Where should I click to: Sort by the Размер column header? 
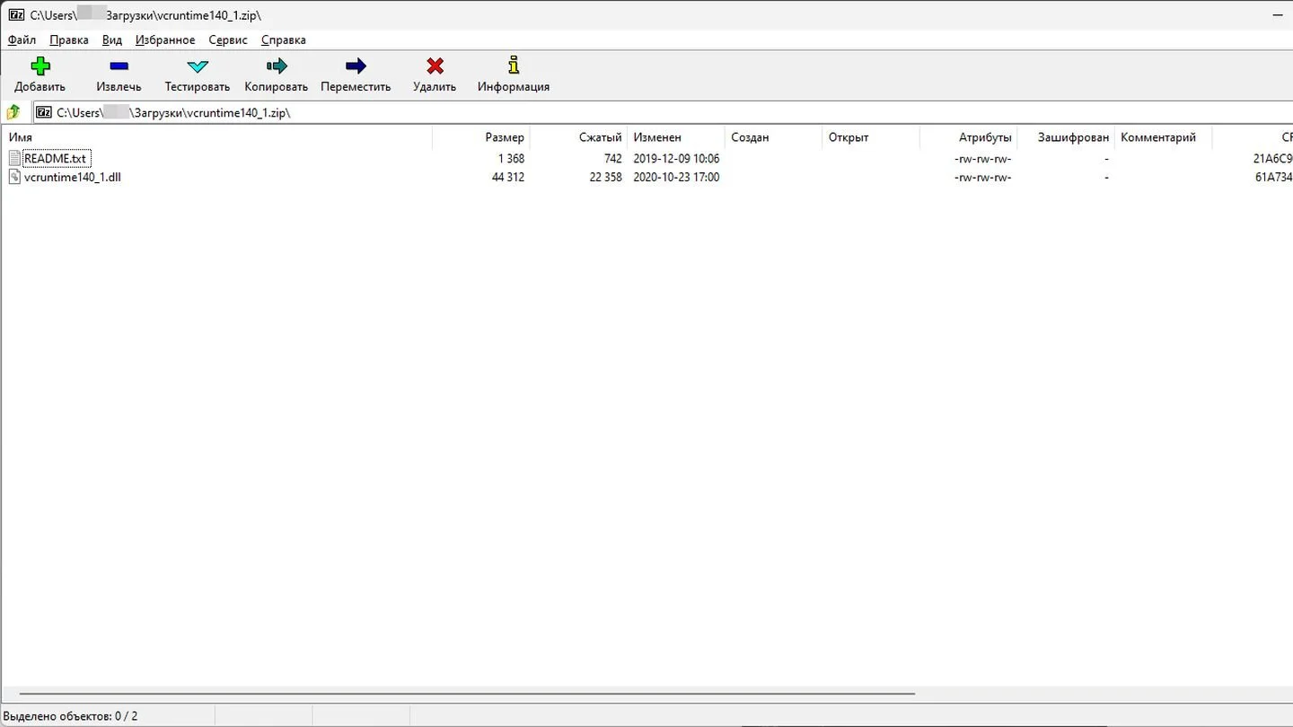(x=481, y=137)
